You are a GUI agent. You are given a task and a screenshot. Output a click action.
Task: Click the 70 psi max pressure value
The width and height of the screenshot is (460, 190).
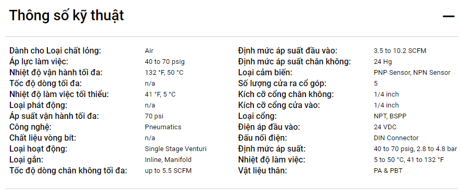point(154,116)
